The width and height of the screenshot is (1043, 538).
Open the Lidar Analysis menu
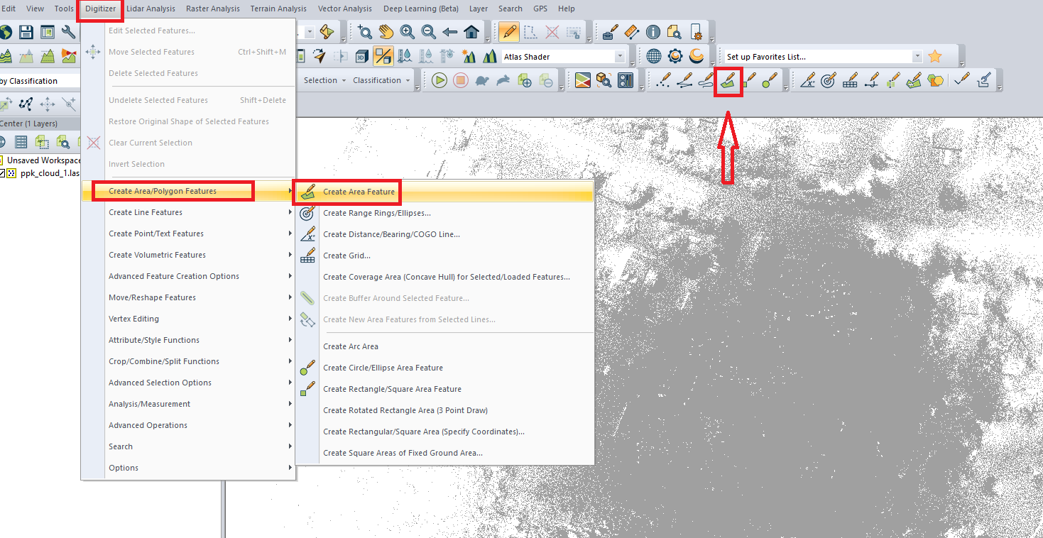150,9
